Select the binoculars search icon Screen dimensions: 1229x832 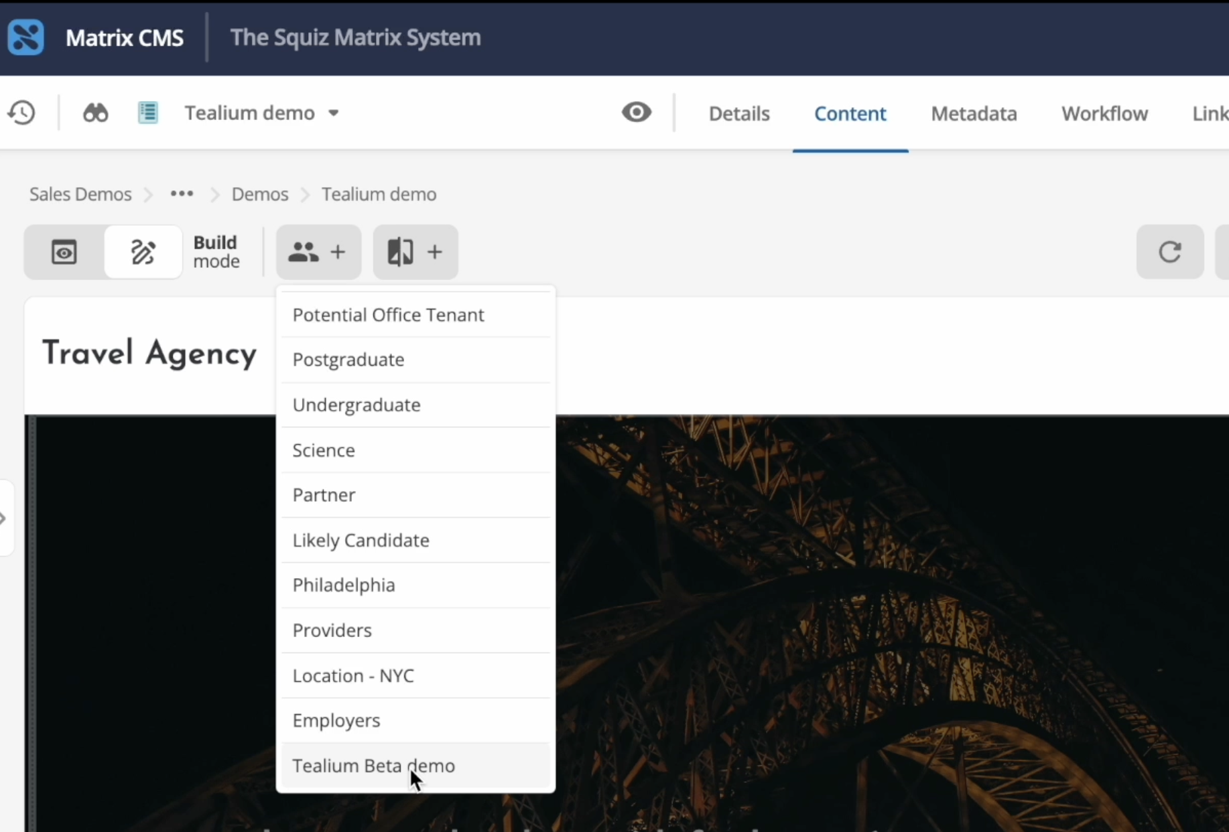coord(94,113)
